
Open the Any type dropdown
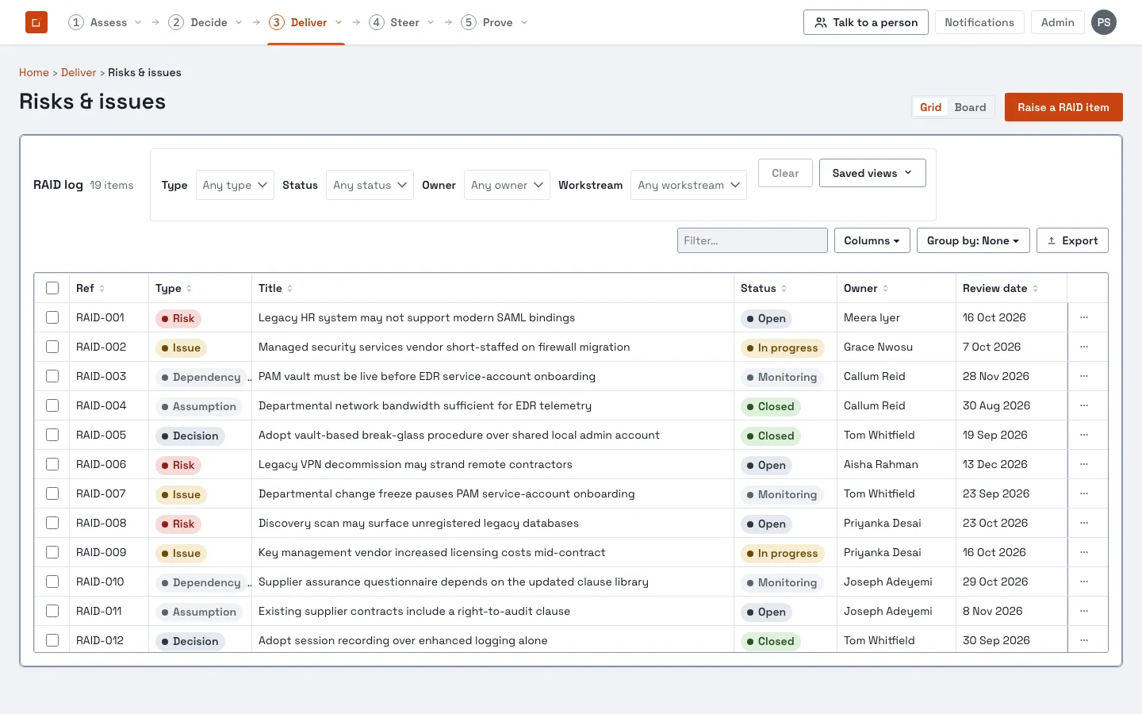pyautogui.click(x=235, y=185)
